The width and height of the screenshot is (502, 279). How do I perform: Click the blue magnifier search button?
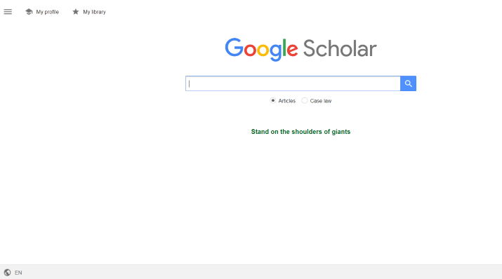coord(408,83)
